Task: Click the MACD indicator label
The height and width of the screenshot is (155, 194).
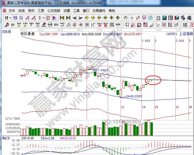Action: click(x=6, y=138)
